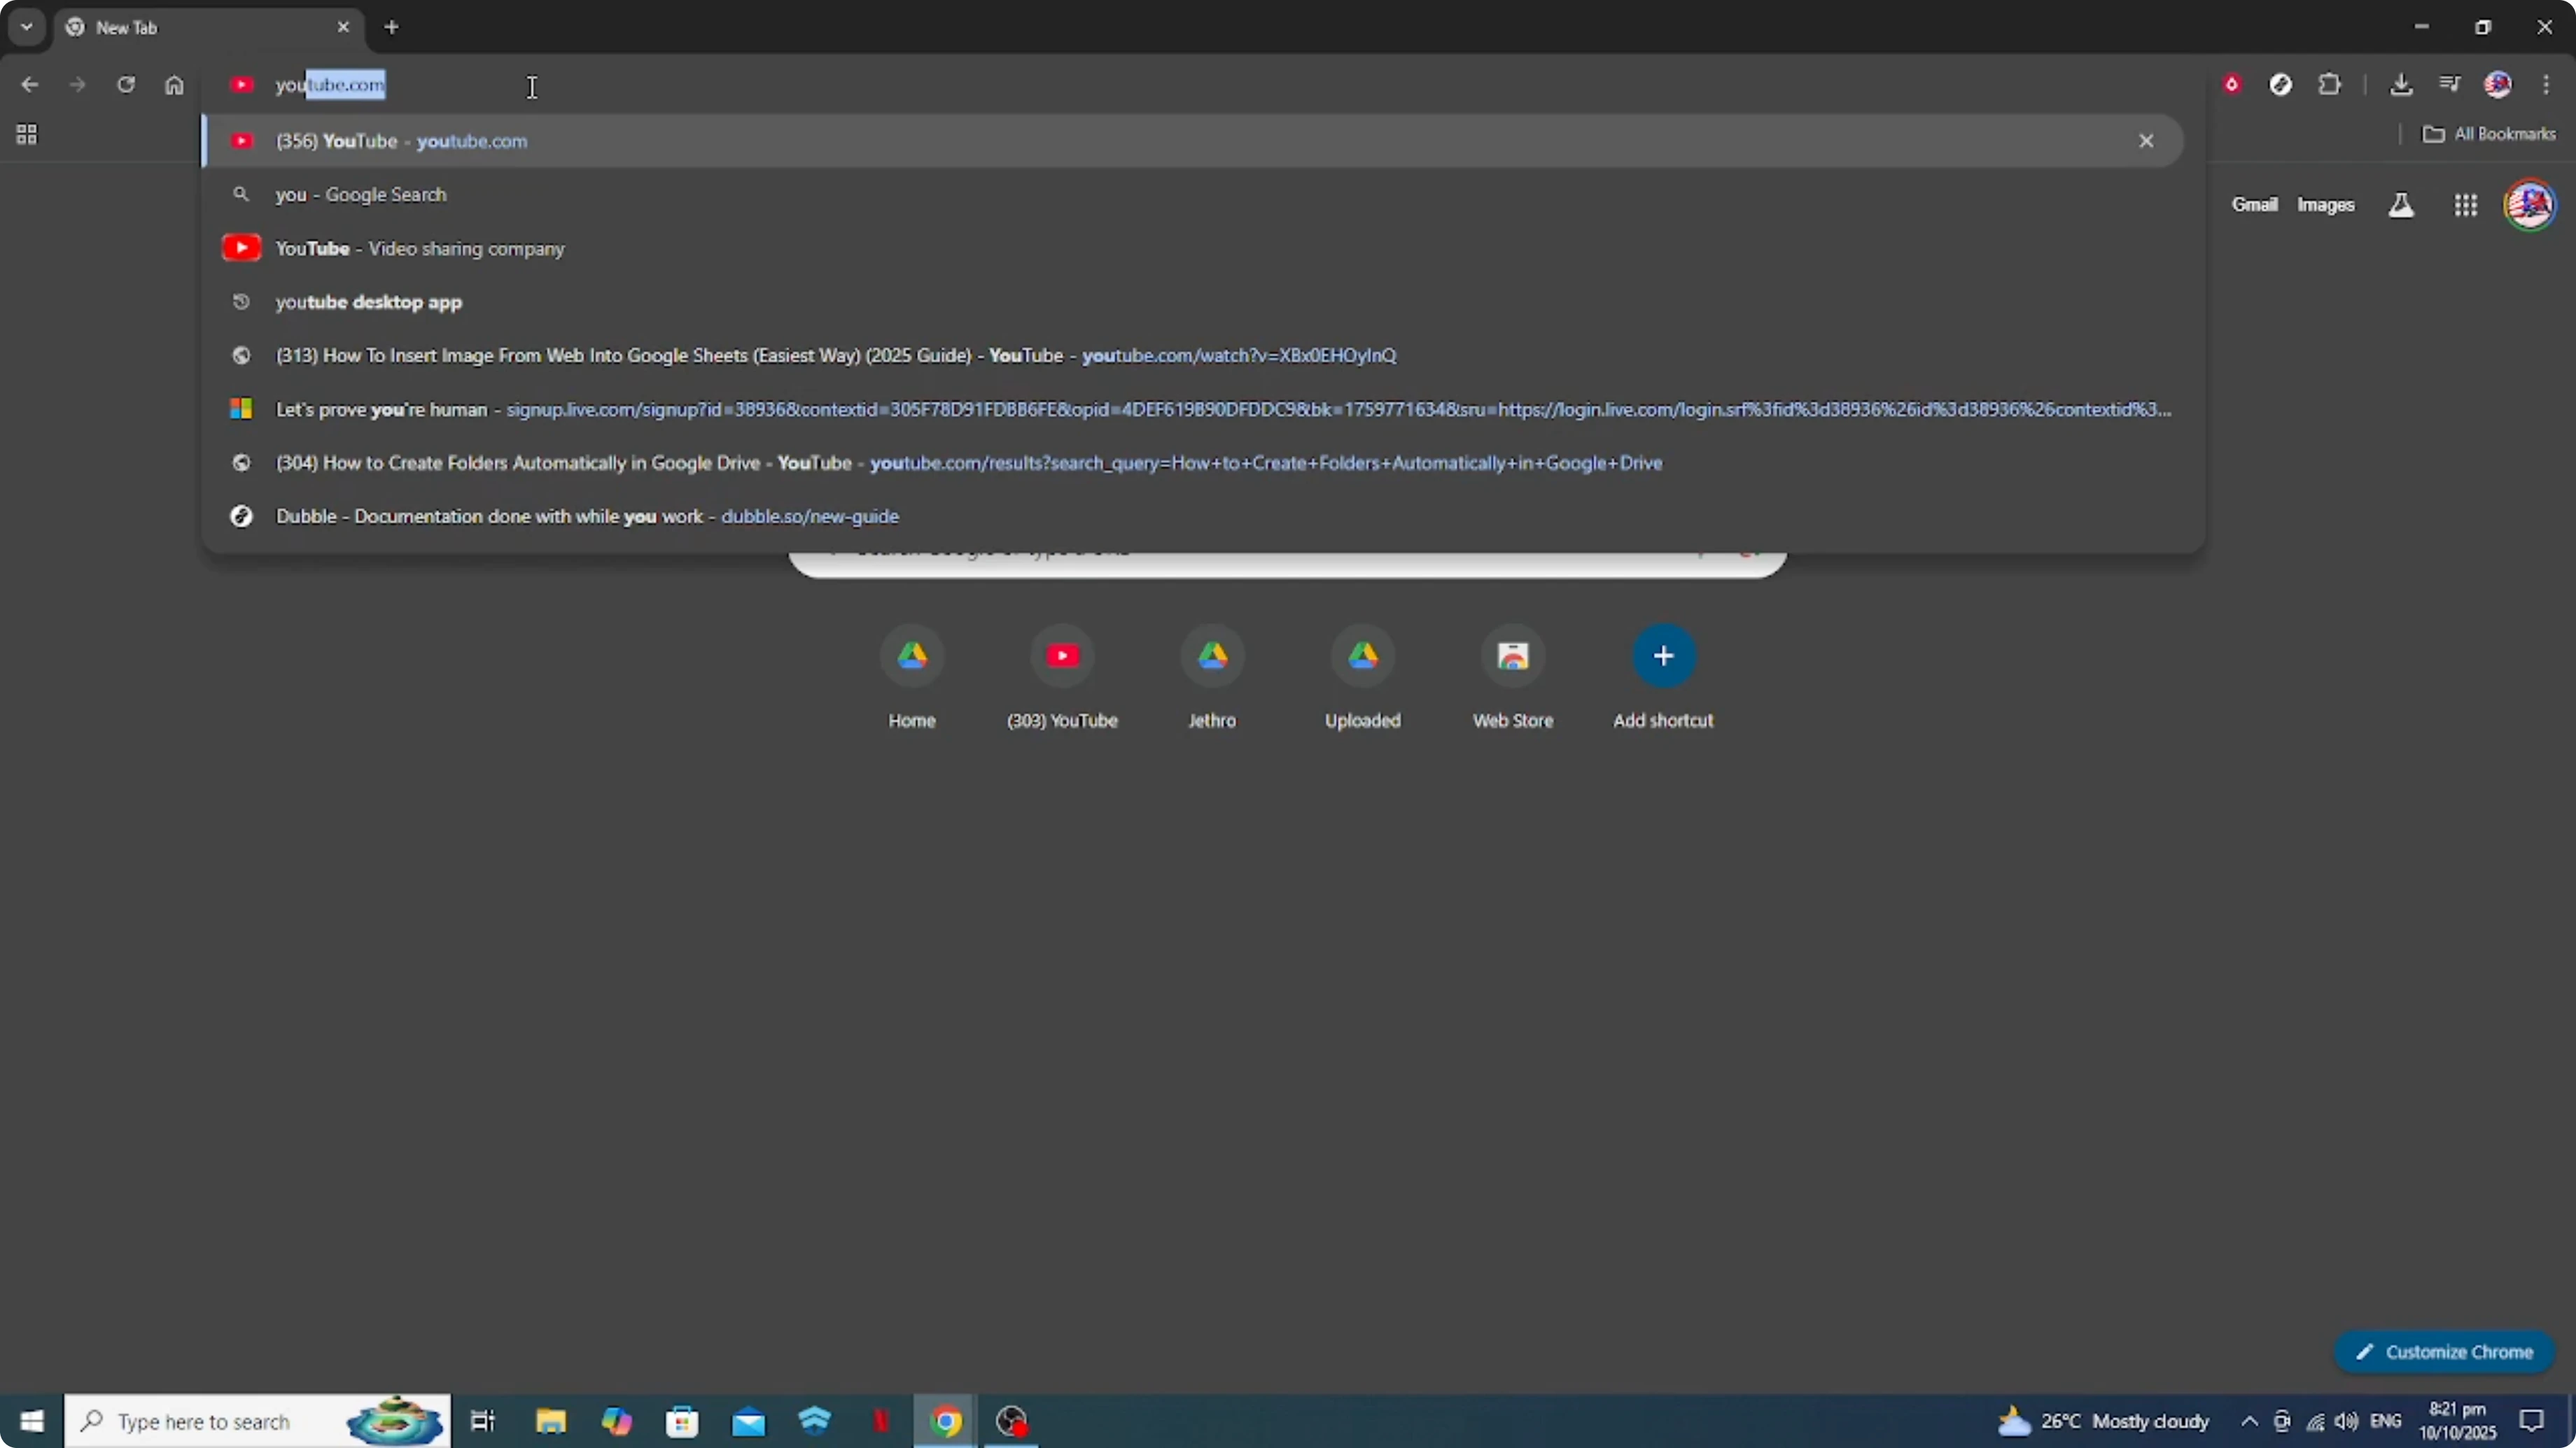The width and height of the screenshot is (2576, 1448).
Task: Open the media controls toolbar icon
Action: [x=2450, y=85]
